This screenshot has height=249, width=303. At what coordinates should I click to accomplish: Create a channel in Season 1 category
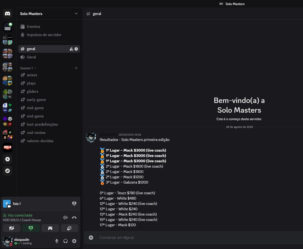tap(76, 68)
